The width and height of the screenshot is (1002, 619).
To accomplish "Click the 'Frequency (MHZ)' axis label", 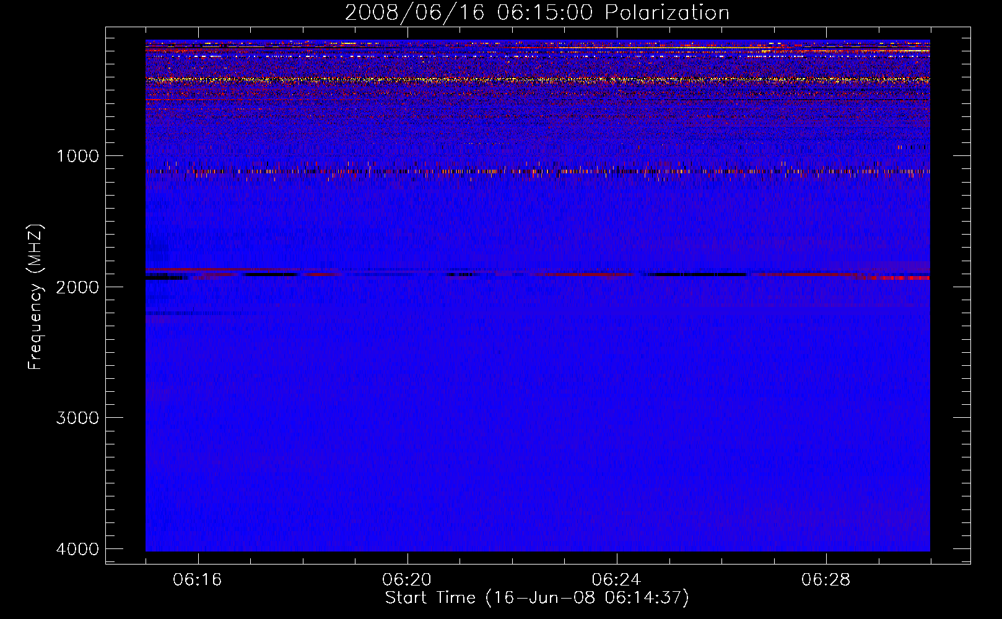I will click(36, 297).
